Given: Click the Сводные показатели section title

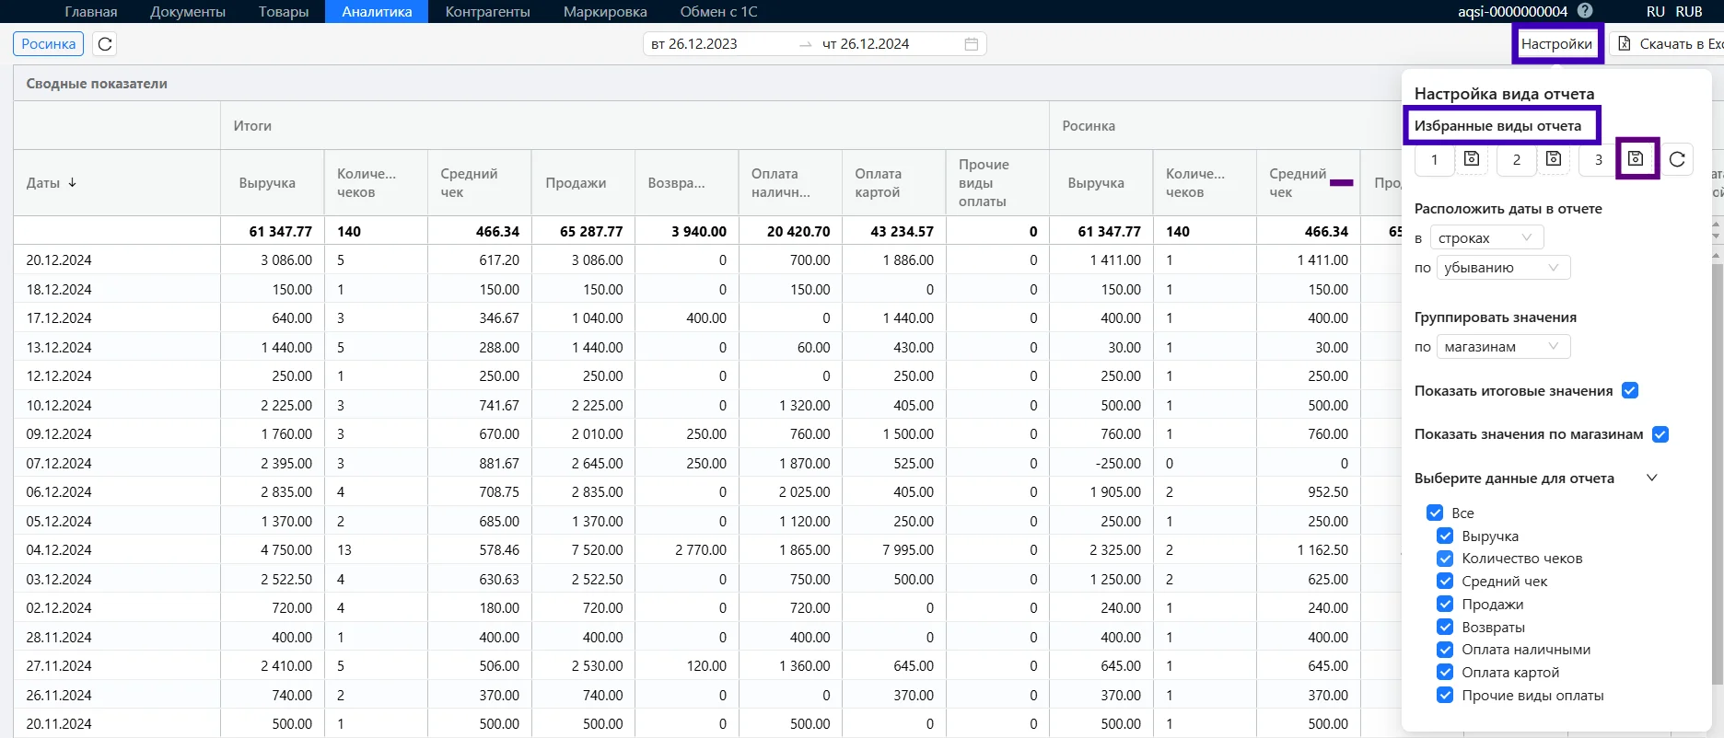Looking at the screenshot, I should pyautogui.click(x=97, y=83).
